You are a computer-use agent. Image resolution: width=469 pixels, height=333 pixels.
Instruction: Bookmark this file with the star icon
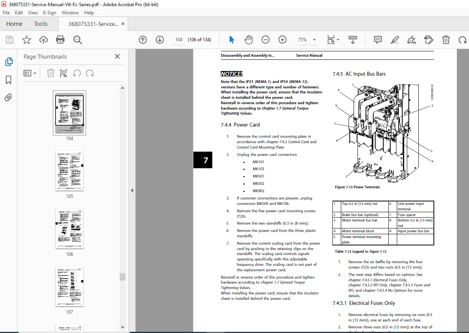(26, 40)
